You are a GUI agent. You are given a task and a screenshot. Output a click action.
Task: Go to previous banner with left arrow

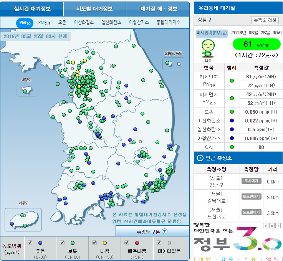266,226
